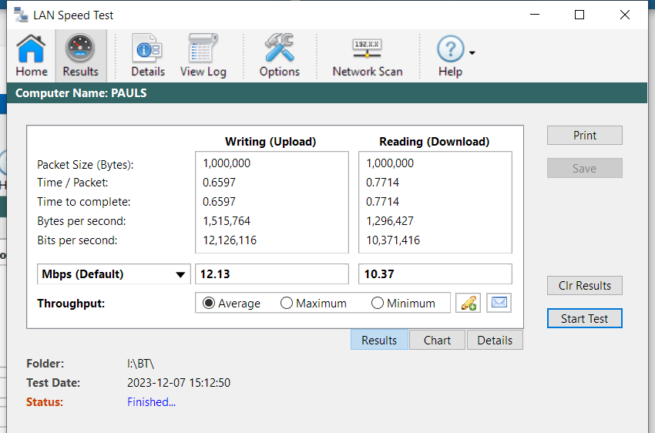Click the folder path I:\BT\
Image resolution: width=655 pixels, height=433 pixels.
(x=141, y=364)
